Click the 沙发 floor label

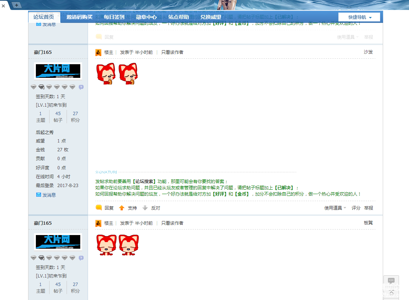tap(368, 52)
